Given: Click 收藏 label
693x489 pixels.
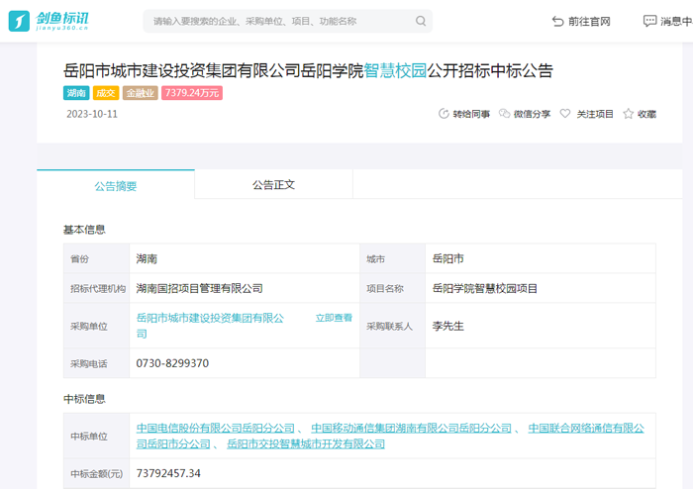Looking at the screenshot, I should pos(646,114).
